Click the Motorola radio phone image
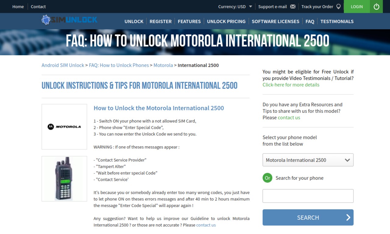 pos(64,179)
